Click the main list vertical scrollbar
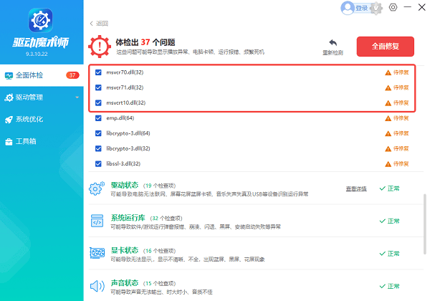The image size is (430, 301). [x=425, y=224]
